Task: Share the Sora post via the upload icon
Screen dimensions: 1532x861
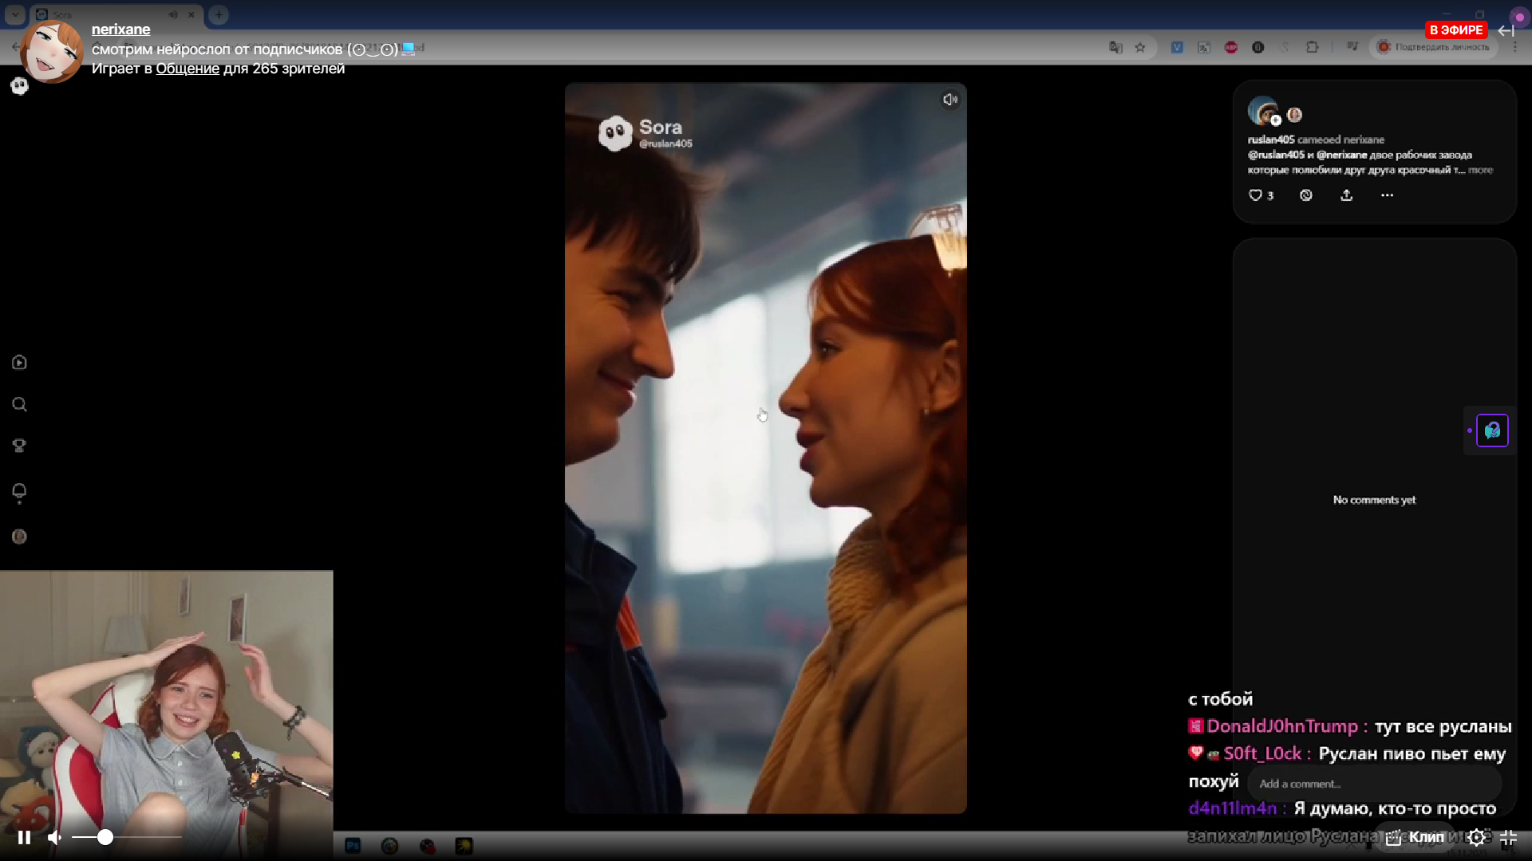Action: (x=1346, y=195)
